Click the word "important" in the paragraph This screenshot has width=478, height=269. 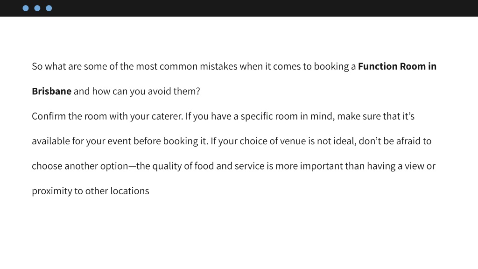321,166
